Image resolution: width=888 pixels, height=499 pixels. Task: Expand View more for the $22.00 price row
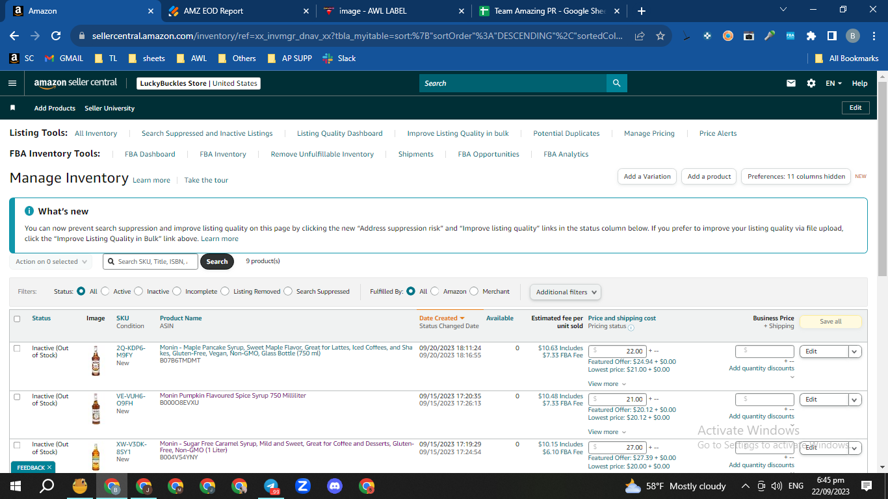[x=607, y=384]
